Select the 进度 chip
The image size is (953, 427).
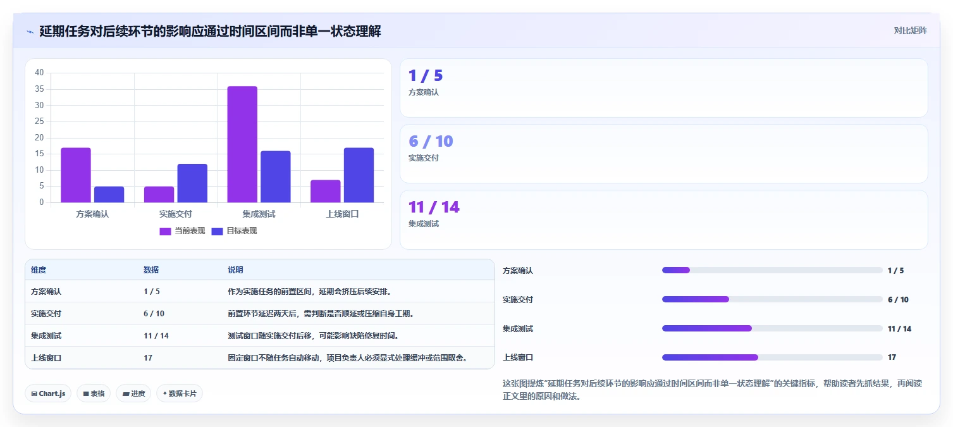(x=133, y=393)
